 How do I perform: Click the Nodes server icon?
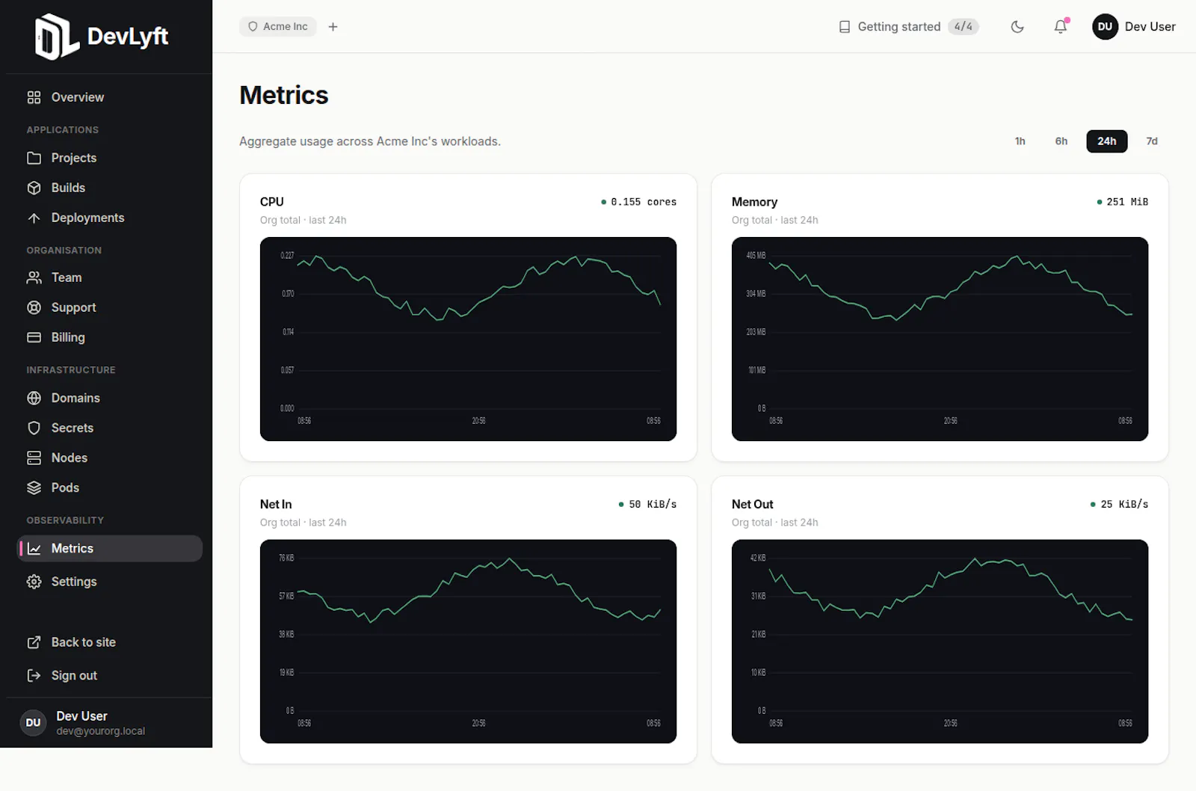tap(34, 458)
